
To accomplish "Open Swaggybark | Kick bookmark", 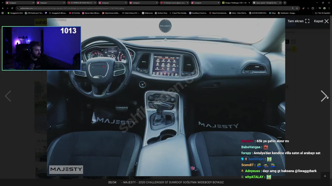I will tap(15, 13).
